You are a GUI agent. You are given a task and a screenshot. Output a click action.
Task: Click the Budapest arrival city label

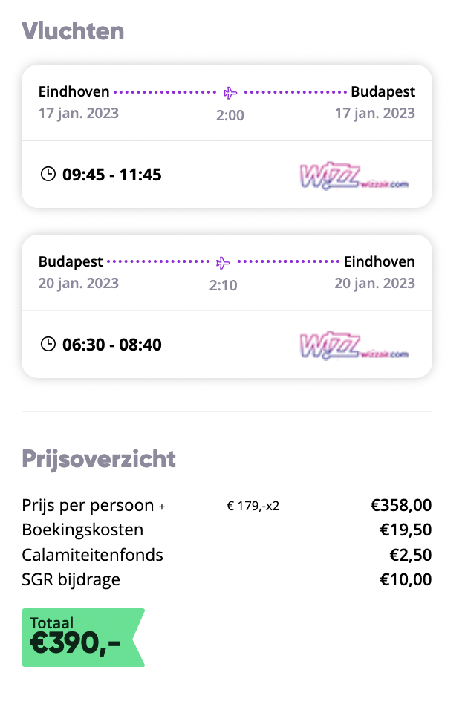tap(383, 92)
